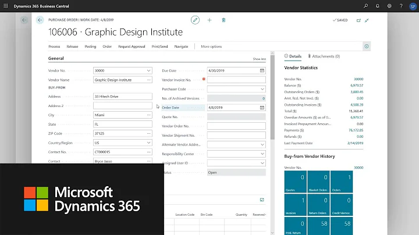Expand the Assigned User ID dropdown
This screenshot has height=235, width=419.
(262, 163)
